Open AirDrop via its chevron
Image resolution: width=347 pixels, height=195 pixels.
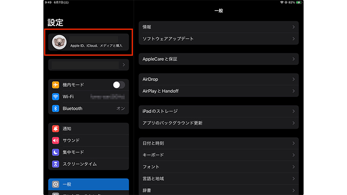click(x=293, y=79)
